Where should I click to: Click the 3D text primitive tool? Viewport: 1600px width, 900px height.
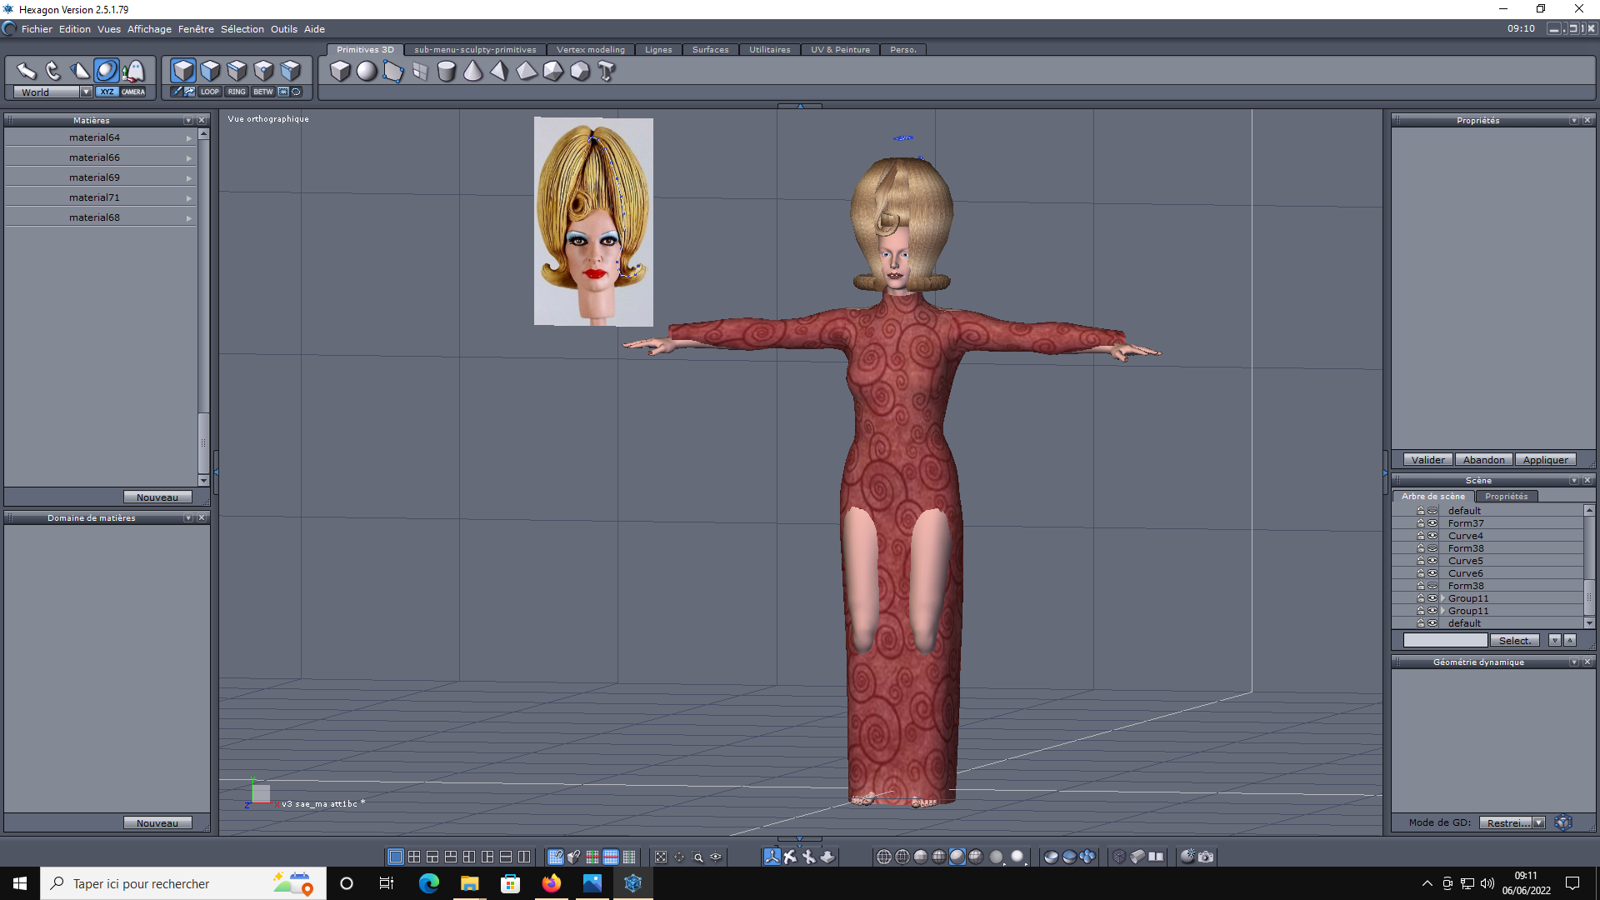(x=607, y=72)
